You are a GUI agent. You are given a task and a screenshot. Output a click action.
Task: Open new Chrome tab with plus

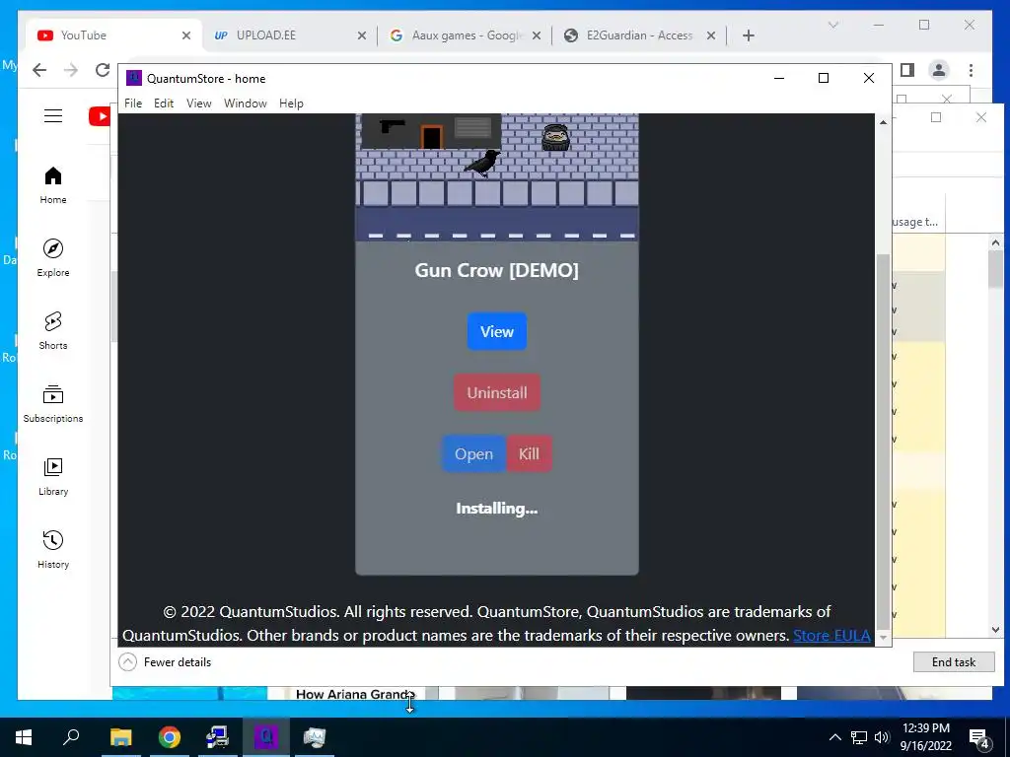click(749, 36)
